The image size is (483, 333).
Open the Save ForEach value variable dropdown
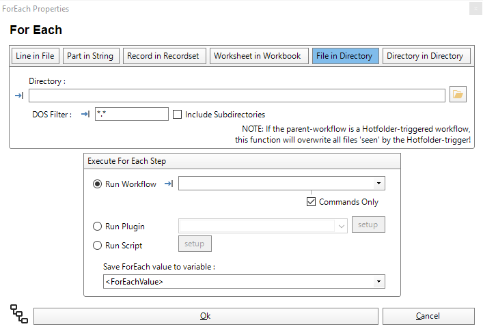(378, 281)
